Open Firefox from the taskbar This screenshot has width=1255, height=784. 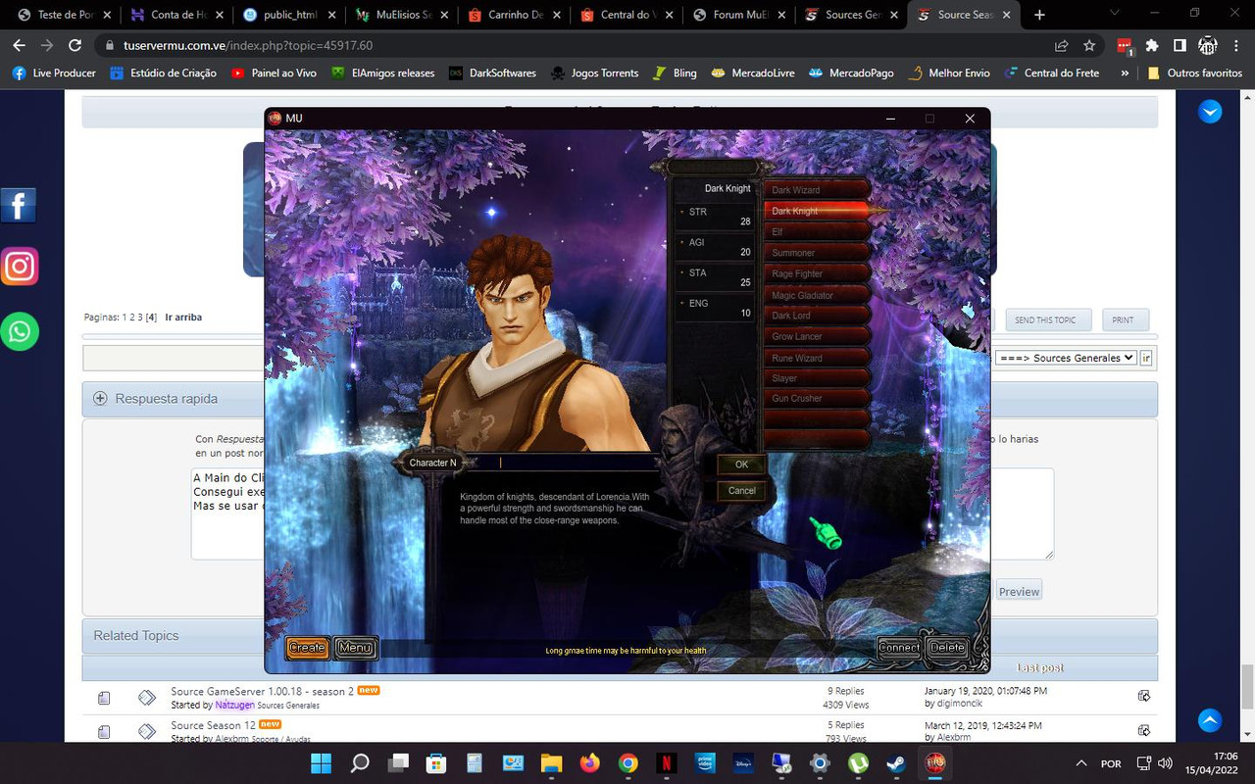[x=589, y=762]
